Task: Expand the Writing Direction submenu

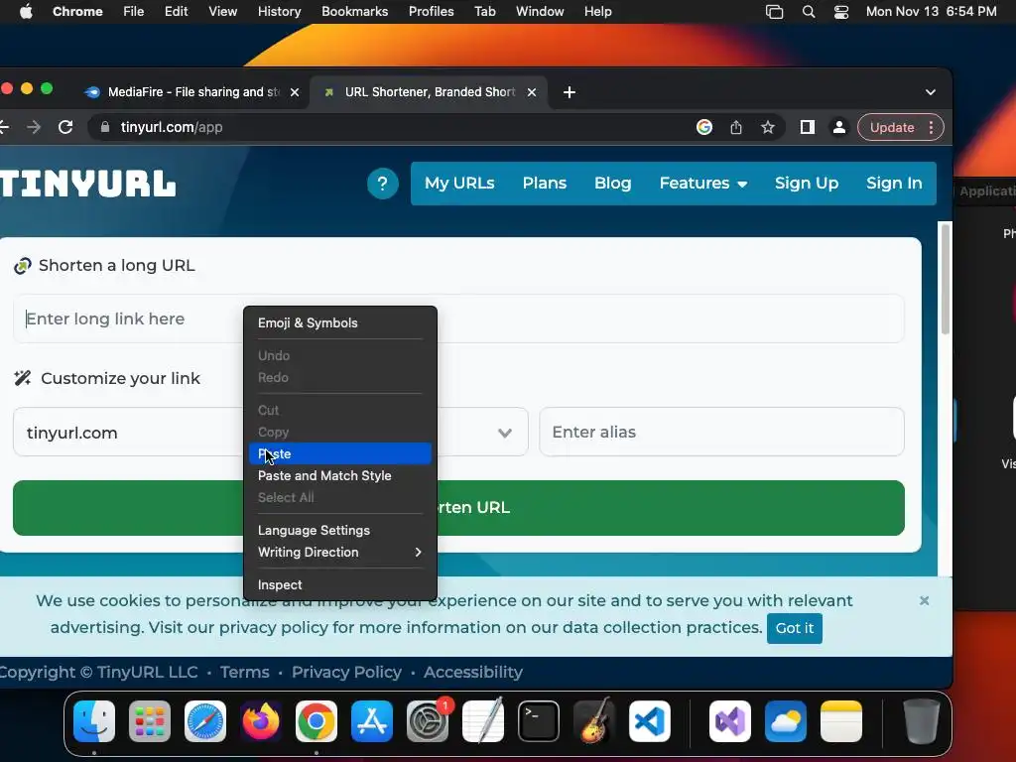Action: coord(339,552)
